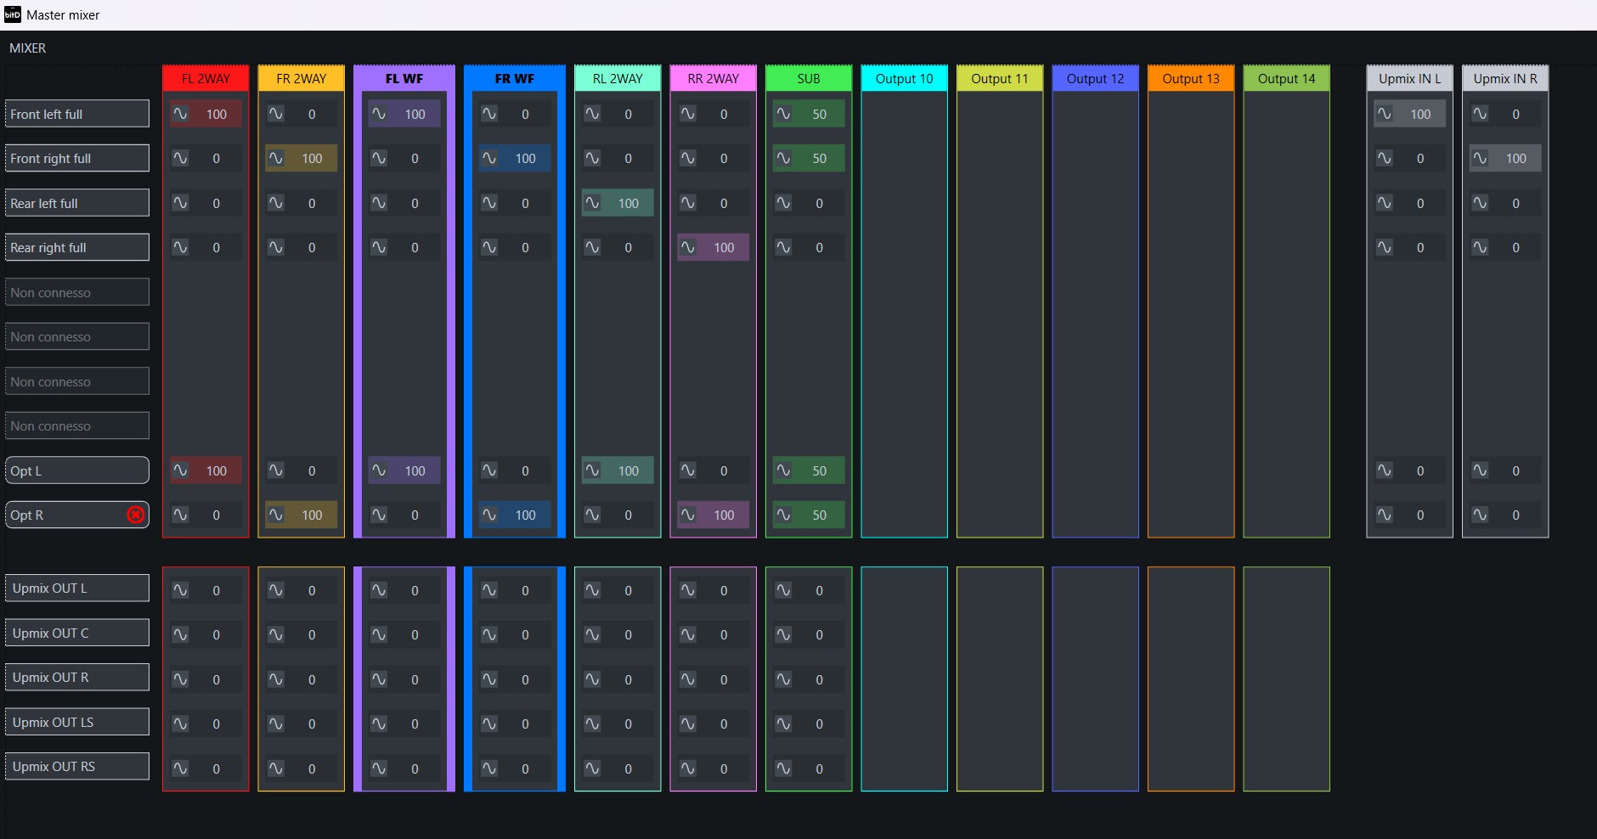Click the Rear right full input label

(77, 247)
